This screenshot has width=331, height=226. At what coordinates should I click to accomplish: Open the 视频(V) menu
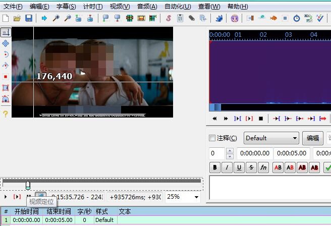[120, 7]
